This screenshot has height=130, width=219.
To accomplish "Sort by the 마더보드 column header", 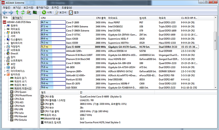I will (123, 18).
